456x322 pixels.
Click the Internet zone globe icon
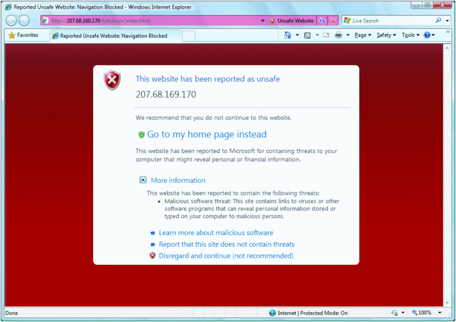tap(272, 313)
